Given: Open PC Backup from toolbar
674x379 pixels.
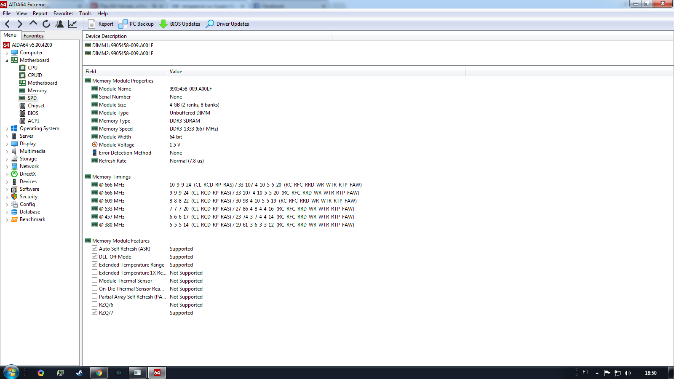Looking at the screenshot, I should (136, 24).
